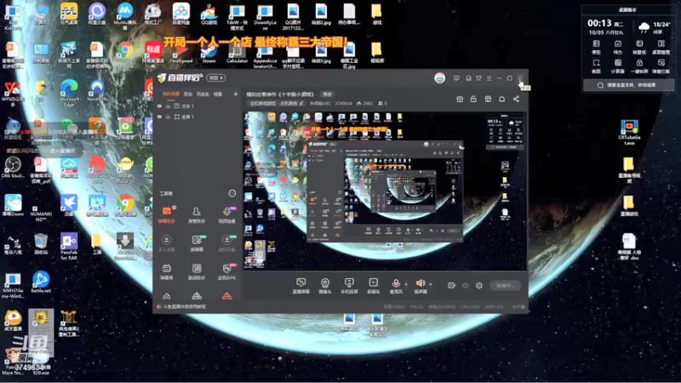Click the share icon in the stream header
This screenshot has width=681, height=383.
[x=516, y=99]
